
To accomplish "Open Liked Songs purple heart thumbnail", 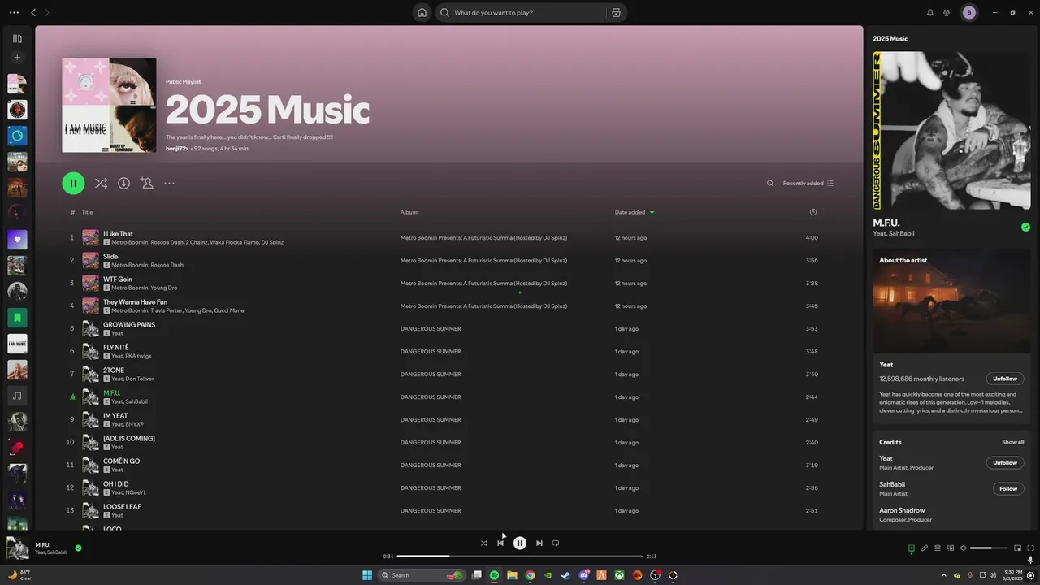I will tap(17, 240).
